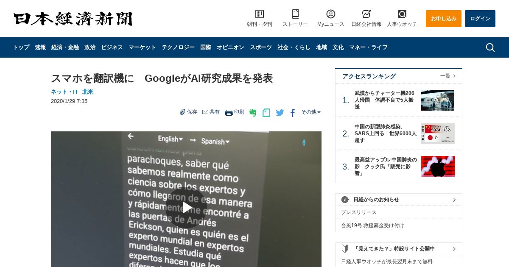Open the 朝刊・夕刊 newspaper icon

click(x=260, y=14)
